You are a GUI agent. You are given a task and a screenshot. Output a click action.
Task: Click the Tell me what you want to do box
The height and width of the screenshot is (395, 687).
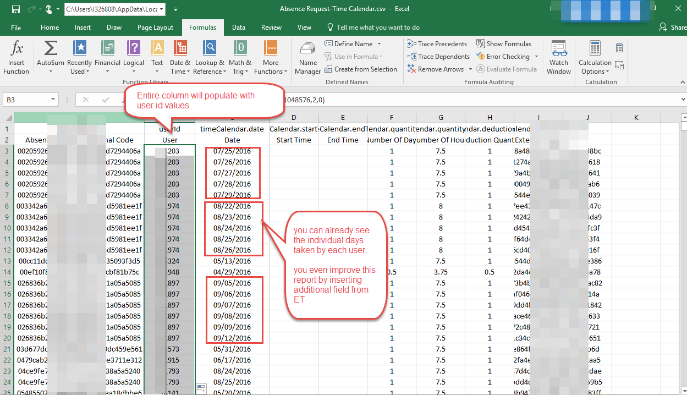click(x=373, y=28)
